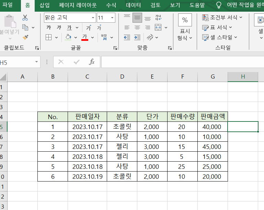The width and height of the screenshot is (264, 210).
Task: Switch to the 데이터 tab
Action: (133, 5)
